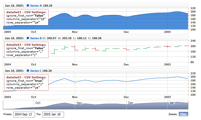Click the 2005 axis label under Series C chart
The image size is (201, 120).
(x=167, y=97)
